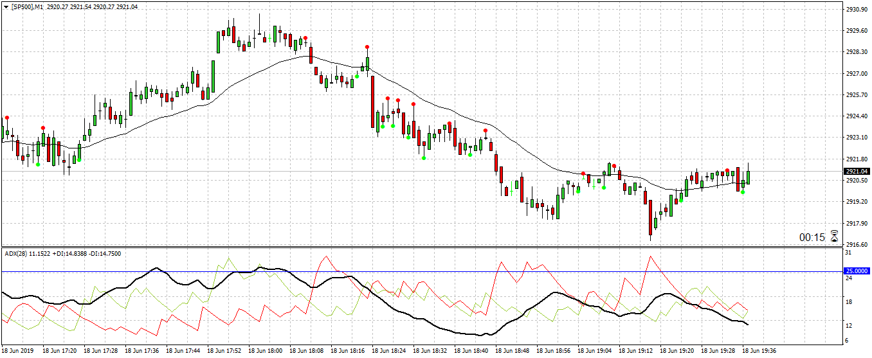Click the 18 Jun 18:24 time label
The width and height of the screenshot is (872, 358).
click(x=389, y=352)
